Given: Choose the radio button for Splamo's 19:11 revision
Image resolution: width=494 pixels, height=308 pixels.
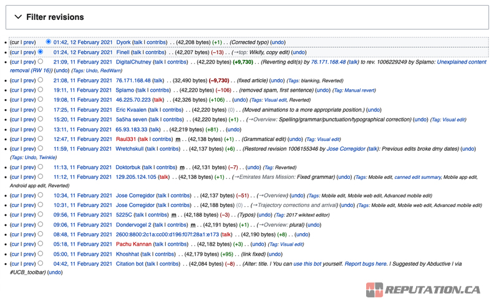Looking at the screenshot, I should coord(41,90).
